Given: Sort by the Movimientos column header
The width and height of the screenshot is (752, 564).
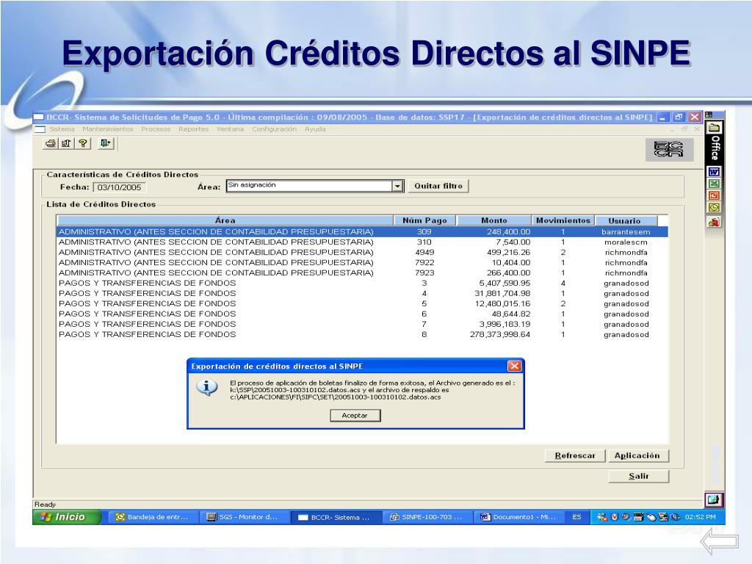Looking at the screenshot, I should click(x=563, y=220).
